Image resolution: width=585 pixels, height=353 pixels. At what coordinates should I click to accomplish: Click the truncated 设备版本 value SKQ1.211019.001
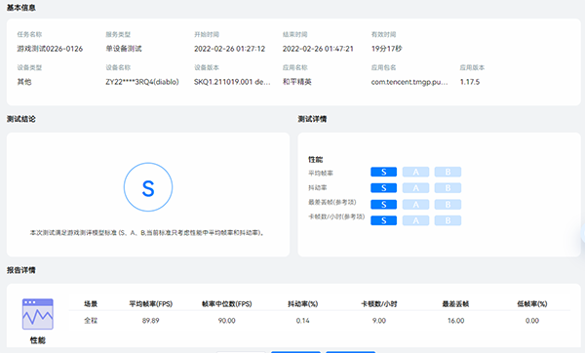tap(232, 82)
